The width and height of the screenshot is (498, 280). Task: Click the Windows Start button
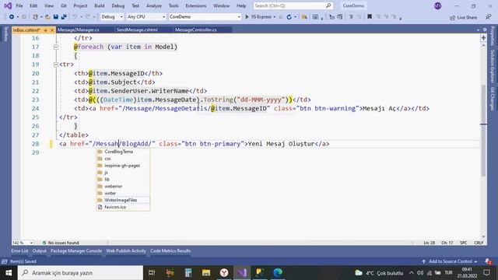tap(9, 273)
